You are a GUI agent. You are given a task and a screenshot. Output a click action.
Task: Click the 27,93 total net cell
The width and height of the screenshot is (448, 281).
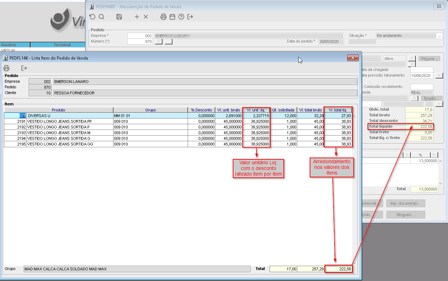[338, 116]
